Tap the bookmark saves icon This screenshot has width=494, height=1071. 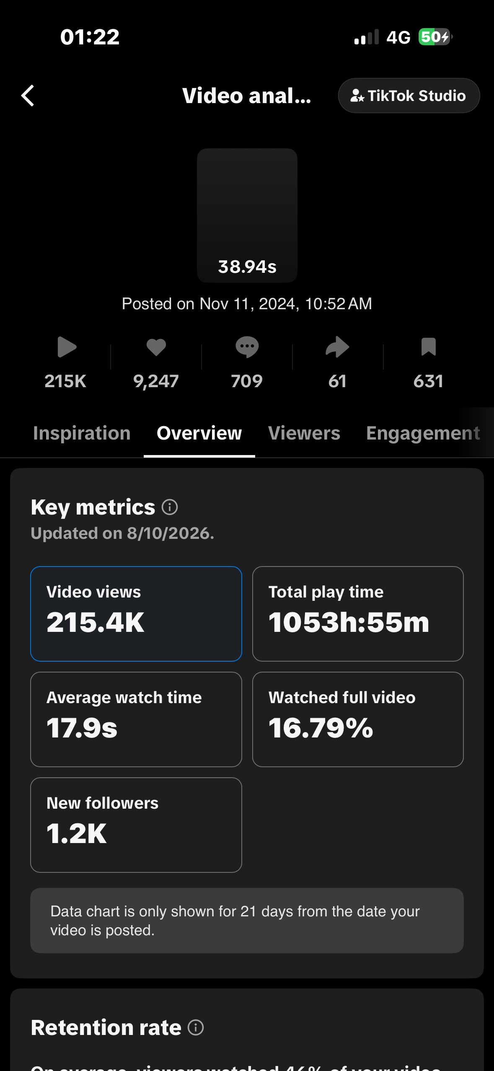[x=428, y=347]
